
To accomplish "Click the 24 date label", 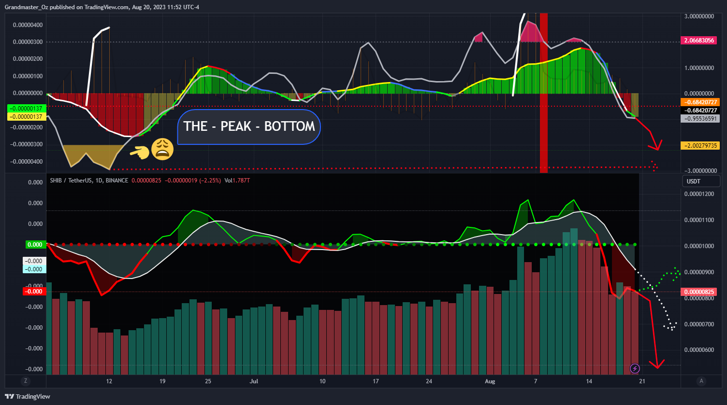I will point(429,381).
